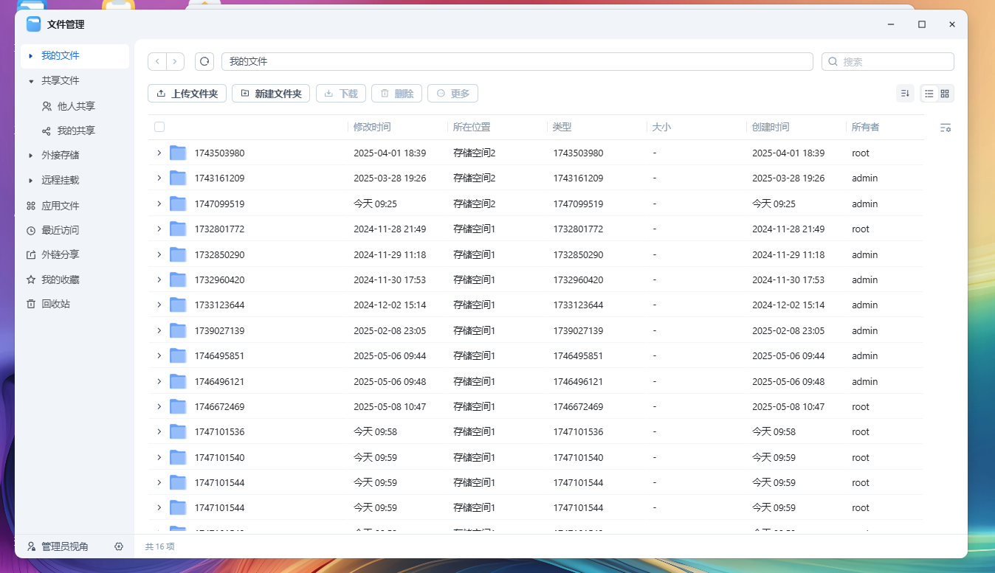This screenshot has height=573, width=995.
Task: Click the 我的文件 path address bar
Action: (517, 62)
